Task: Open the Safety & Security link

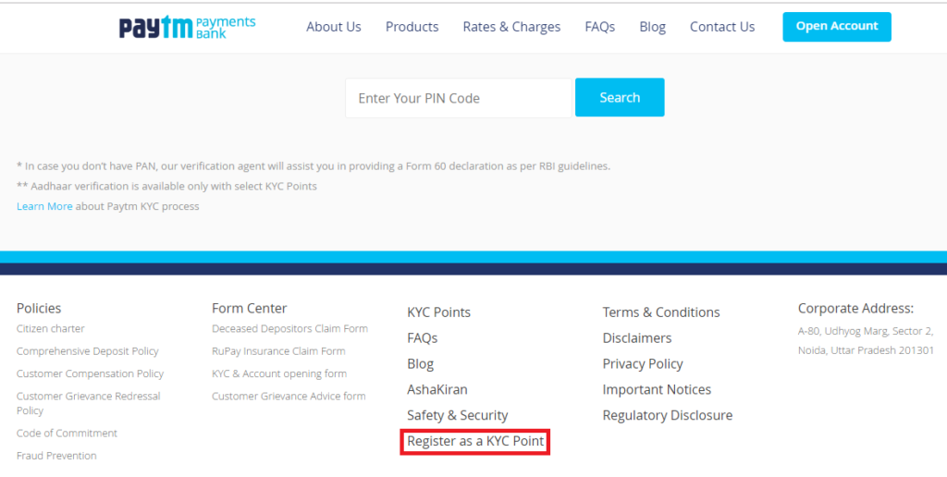Action: click(457, 415)
